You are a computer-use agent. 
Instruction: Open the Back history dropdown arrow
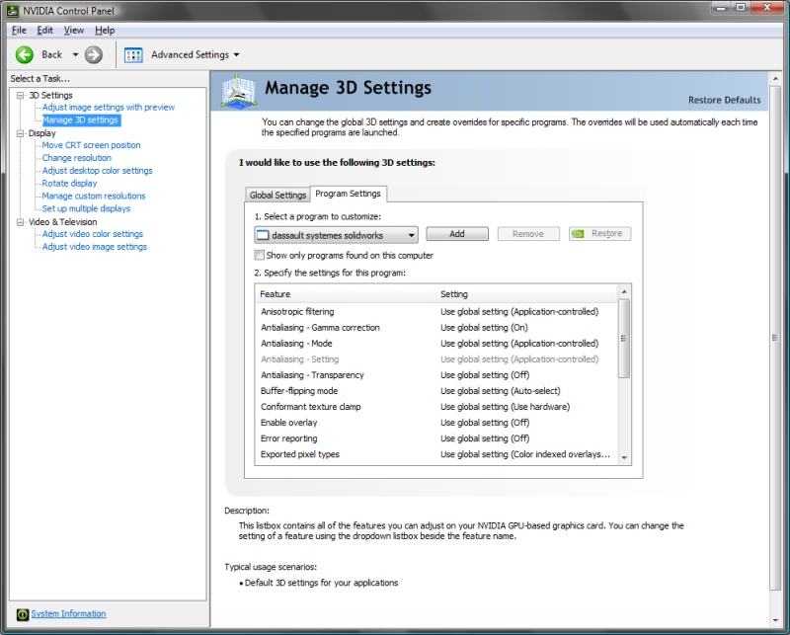tap(76, 54)
